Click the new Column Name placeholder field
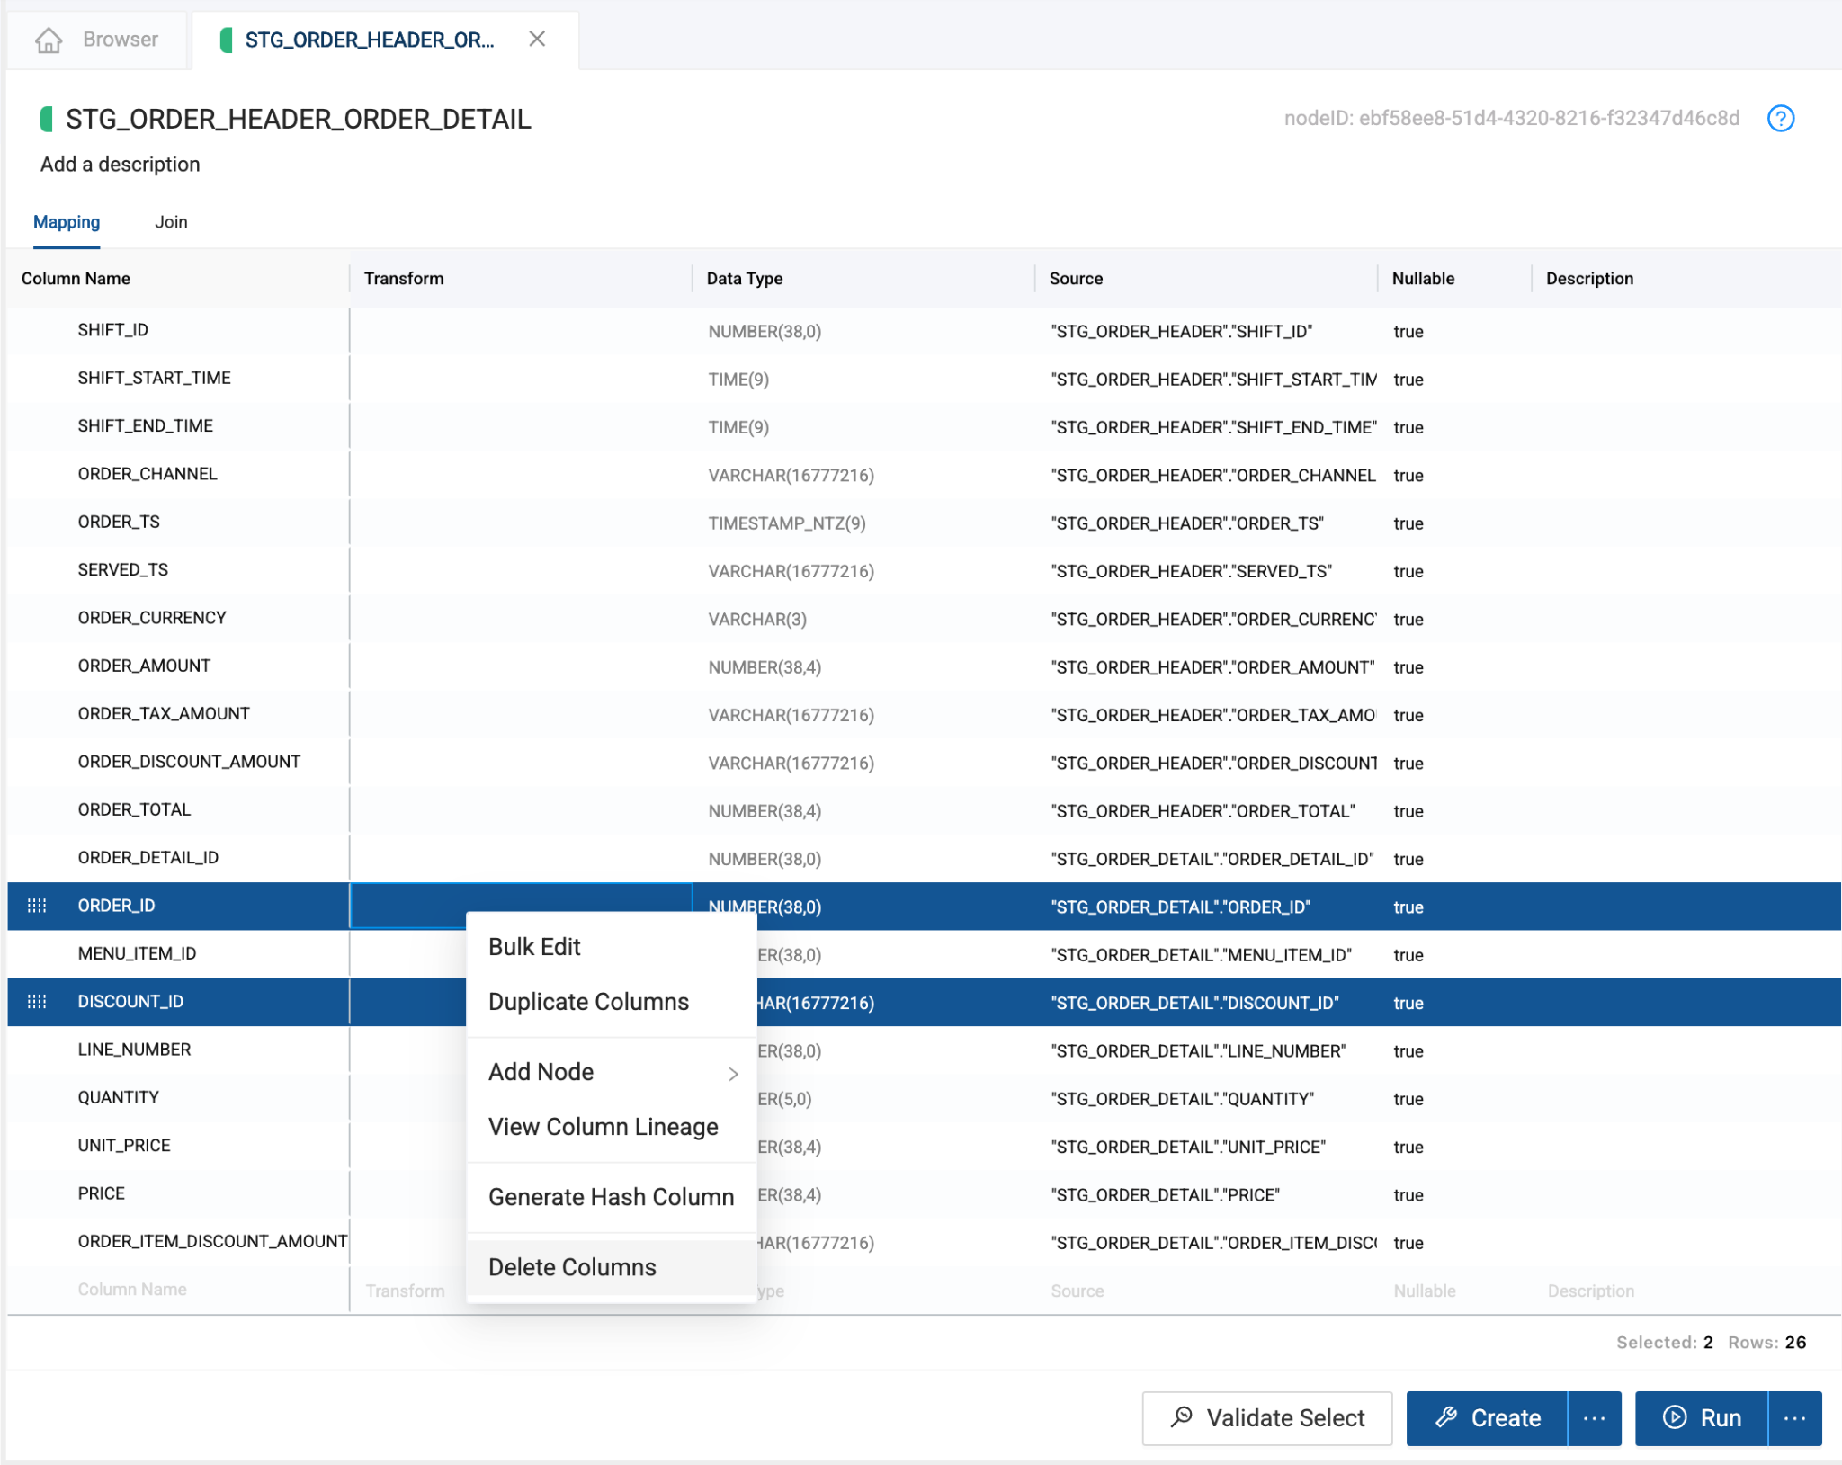This screenshot has height=1465, width=1842. click(x=132, y=1290)
